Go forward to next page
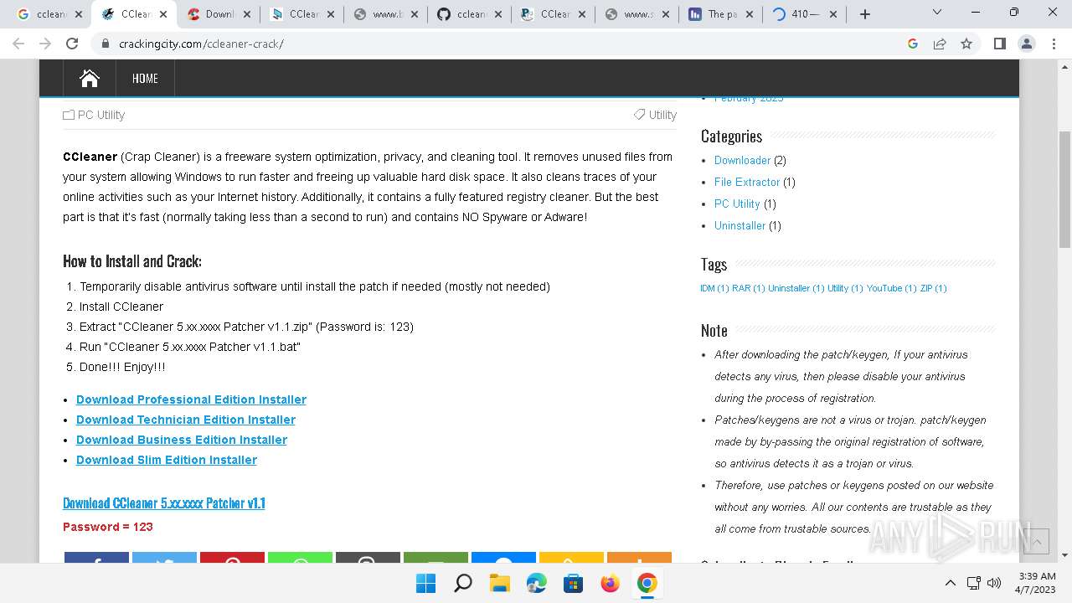 click(x=45, y=44)
